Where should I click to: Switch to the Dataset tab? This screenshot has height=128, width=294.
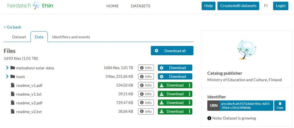tap(19, 37)
